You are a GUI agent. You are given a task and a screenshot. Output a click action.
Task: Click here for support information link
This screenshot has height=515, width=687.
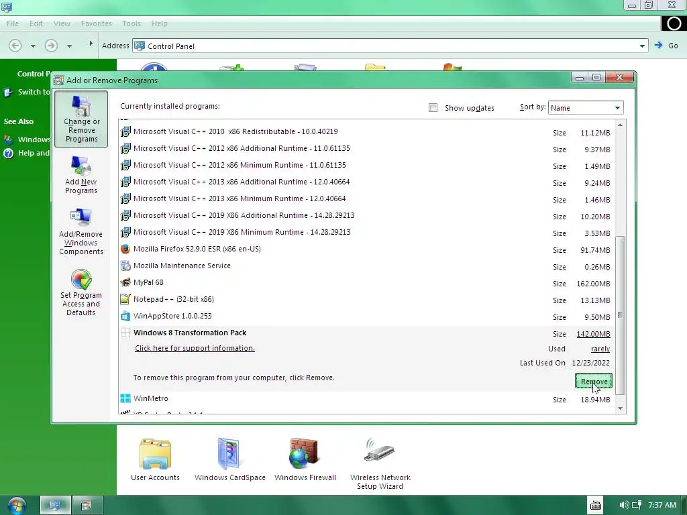pyautogui.click(x=195, y=348)
